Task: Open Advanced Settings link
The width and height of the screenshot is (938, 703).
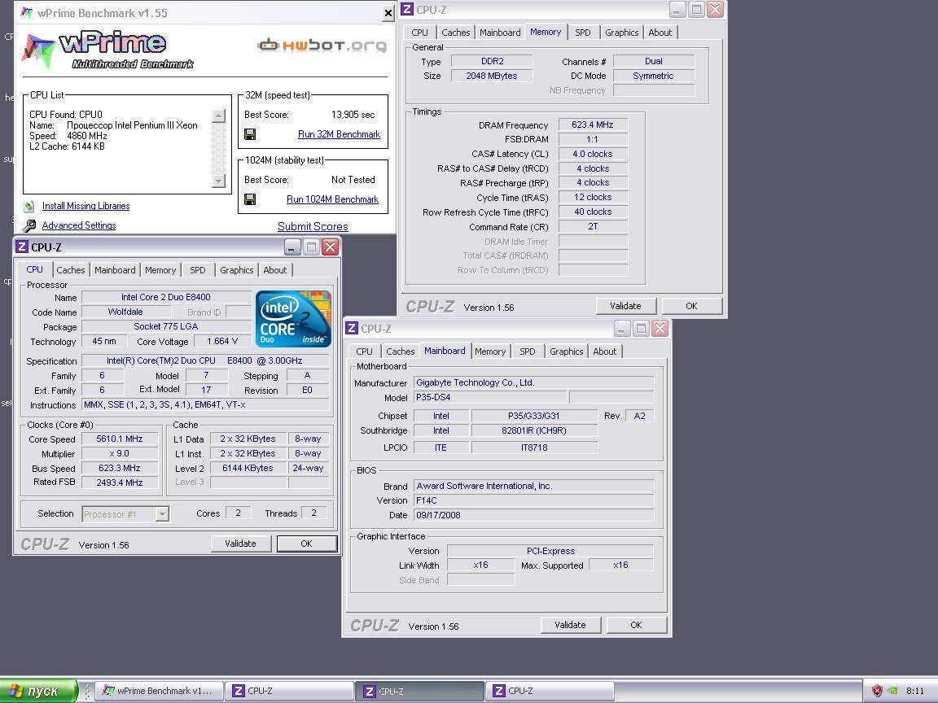Action: 78,226
